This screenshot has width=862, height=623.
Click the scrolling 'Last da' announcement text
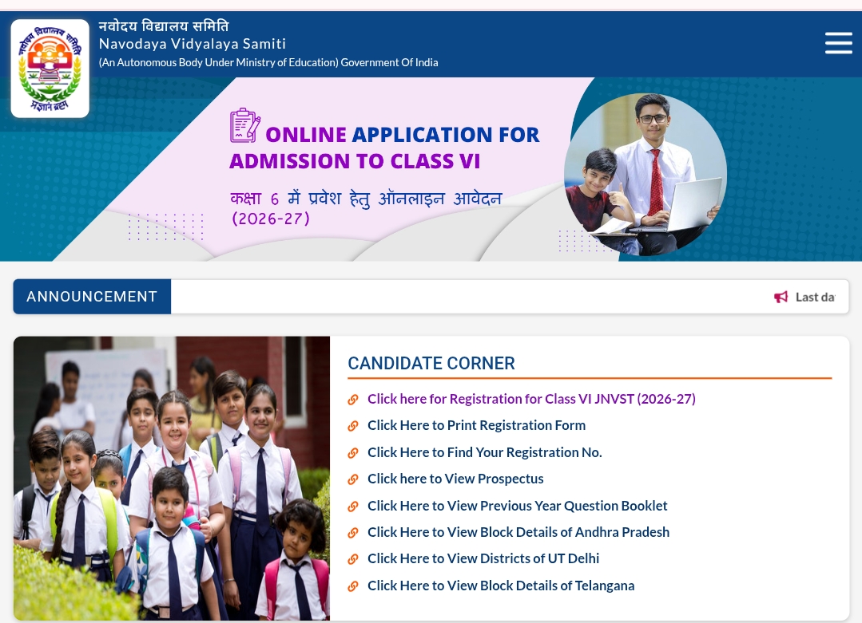[816, 297]
